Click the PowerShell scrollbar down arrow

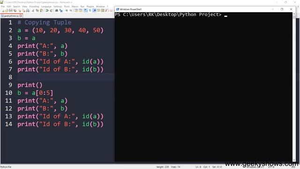click(294, 160)
